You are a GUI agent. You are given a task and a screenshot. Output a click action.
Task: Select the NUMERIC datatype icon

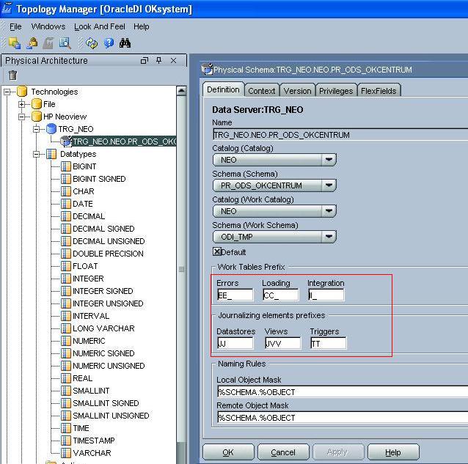point(66,341)
